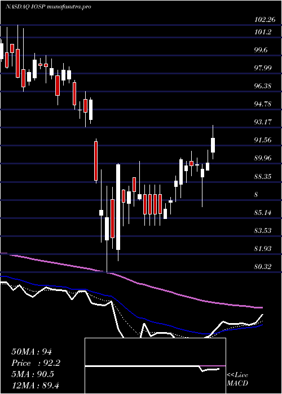Select the 88.35 price axis label
282x394 pixels.
(263, 176)
